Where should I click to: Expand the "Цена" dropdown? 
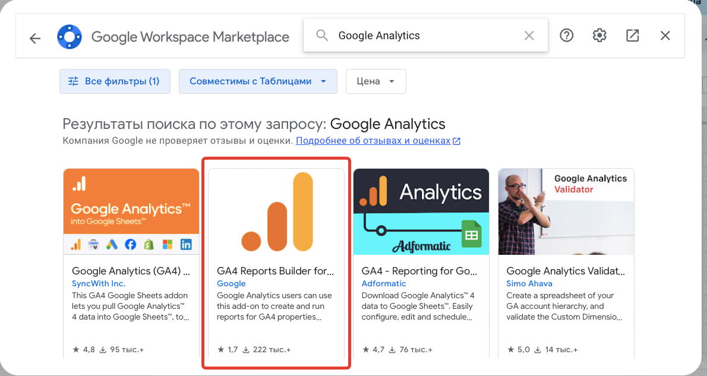(x=376, y=81)
